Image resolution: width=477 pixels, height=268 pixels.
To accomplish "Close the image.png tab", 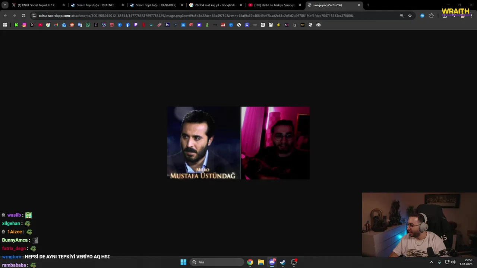I will tap(359, 5).
